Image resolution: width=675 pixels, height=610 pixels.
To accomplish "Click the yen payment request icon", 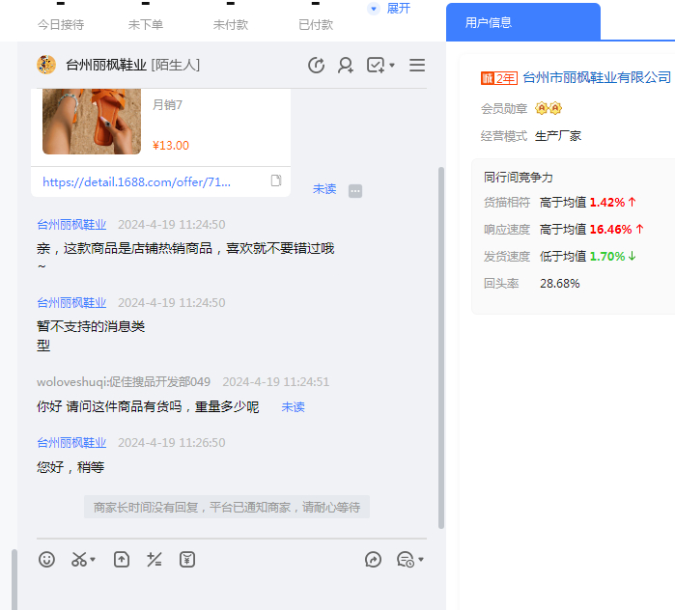I will [x=187, y=559].
